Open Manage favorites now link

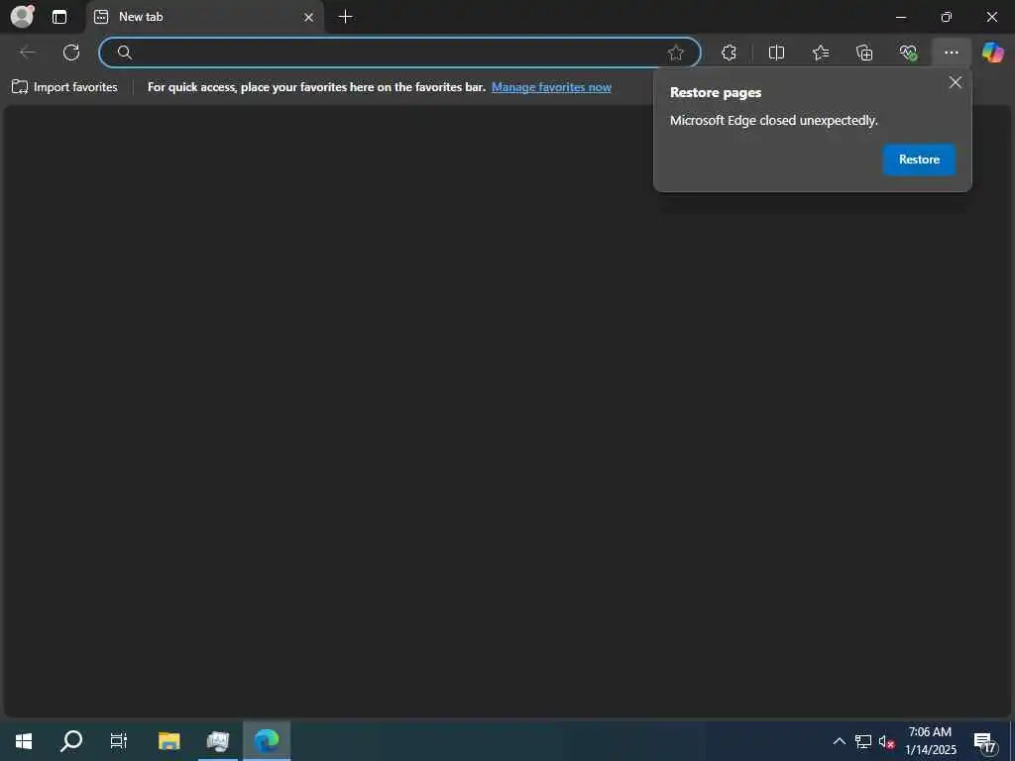tap(551, 87)
